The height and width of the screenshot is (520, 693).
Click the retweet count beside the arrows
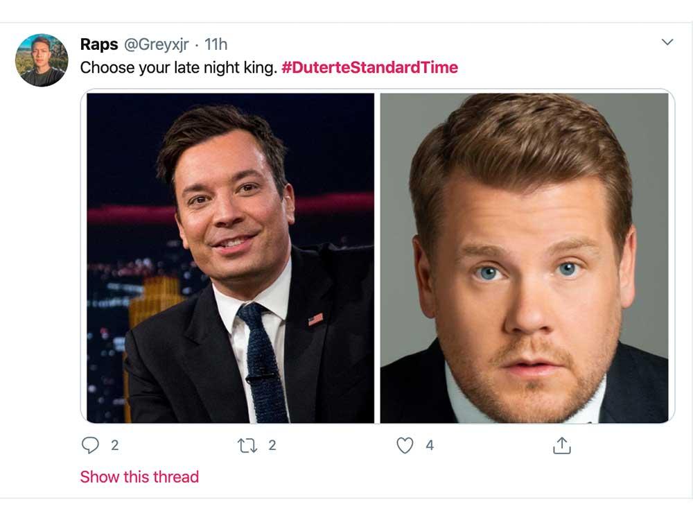click(272, 446)
